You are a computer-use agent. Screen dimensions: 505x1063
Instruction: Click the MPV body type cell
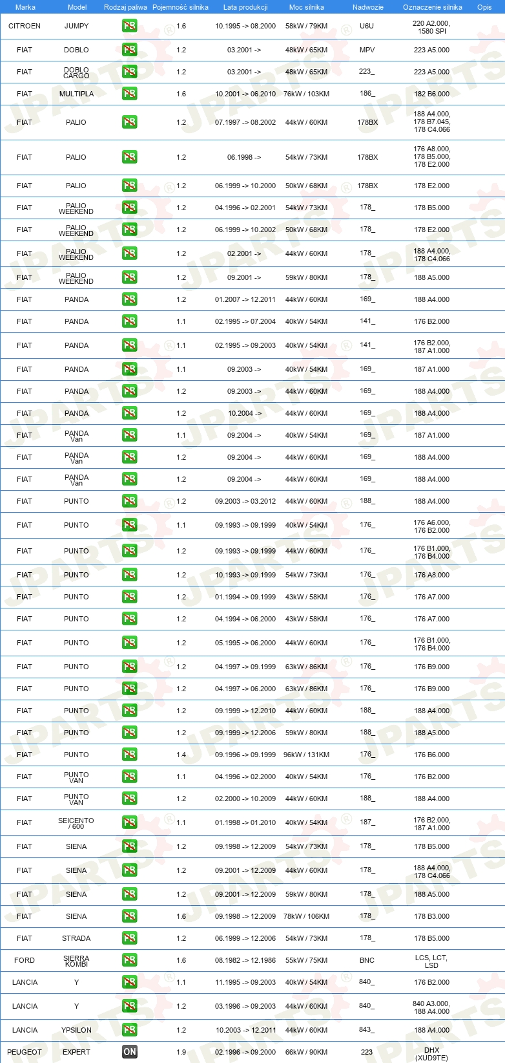point(367,50)
